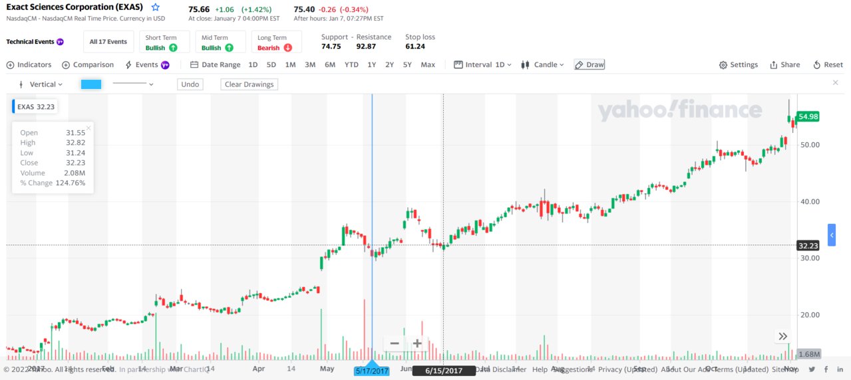Jump to latest data with double-arrow button
This screenshot has height=380, width=851.
tap(783, 337)
